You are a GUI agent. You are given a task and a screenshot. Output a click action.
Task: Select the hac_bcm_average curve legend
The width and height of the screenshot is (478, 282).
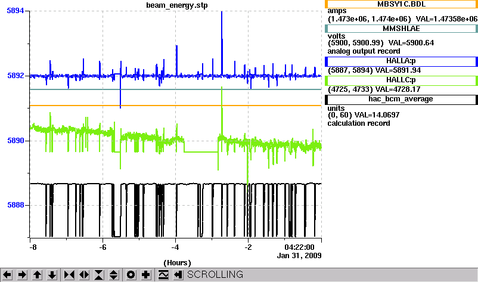point(401,100)
